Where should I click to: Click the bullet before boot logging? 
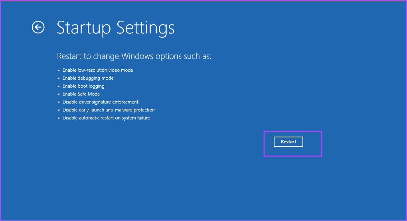(x=59, y=86)
